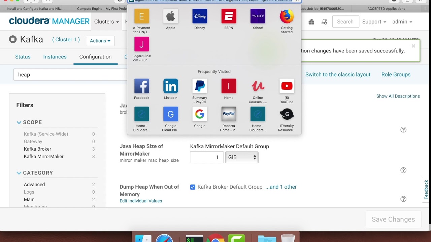Open Home - Cloudera tile next to ITVersity
Screen dimensions: 431x242
coord(258,114)
